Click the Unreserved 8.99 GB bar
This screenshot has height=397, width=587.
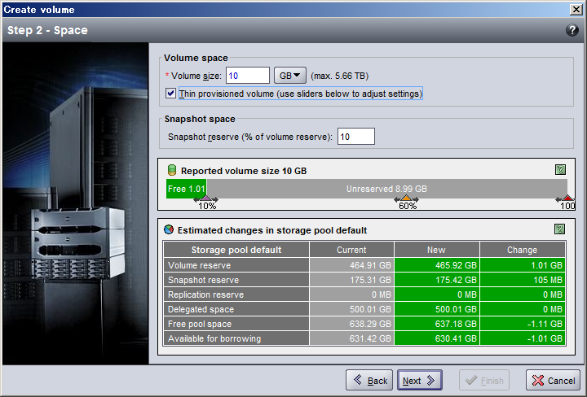pos(386,189)
